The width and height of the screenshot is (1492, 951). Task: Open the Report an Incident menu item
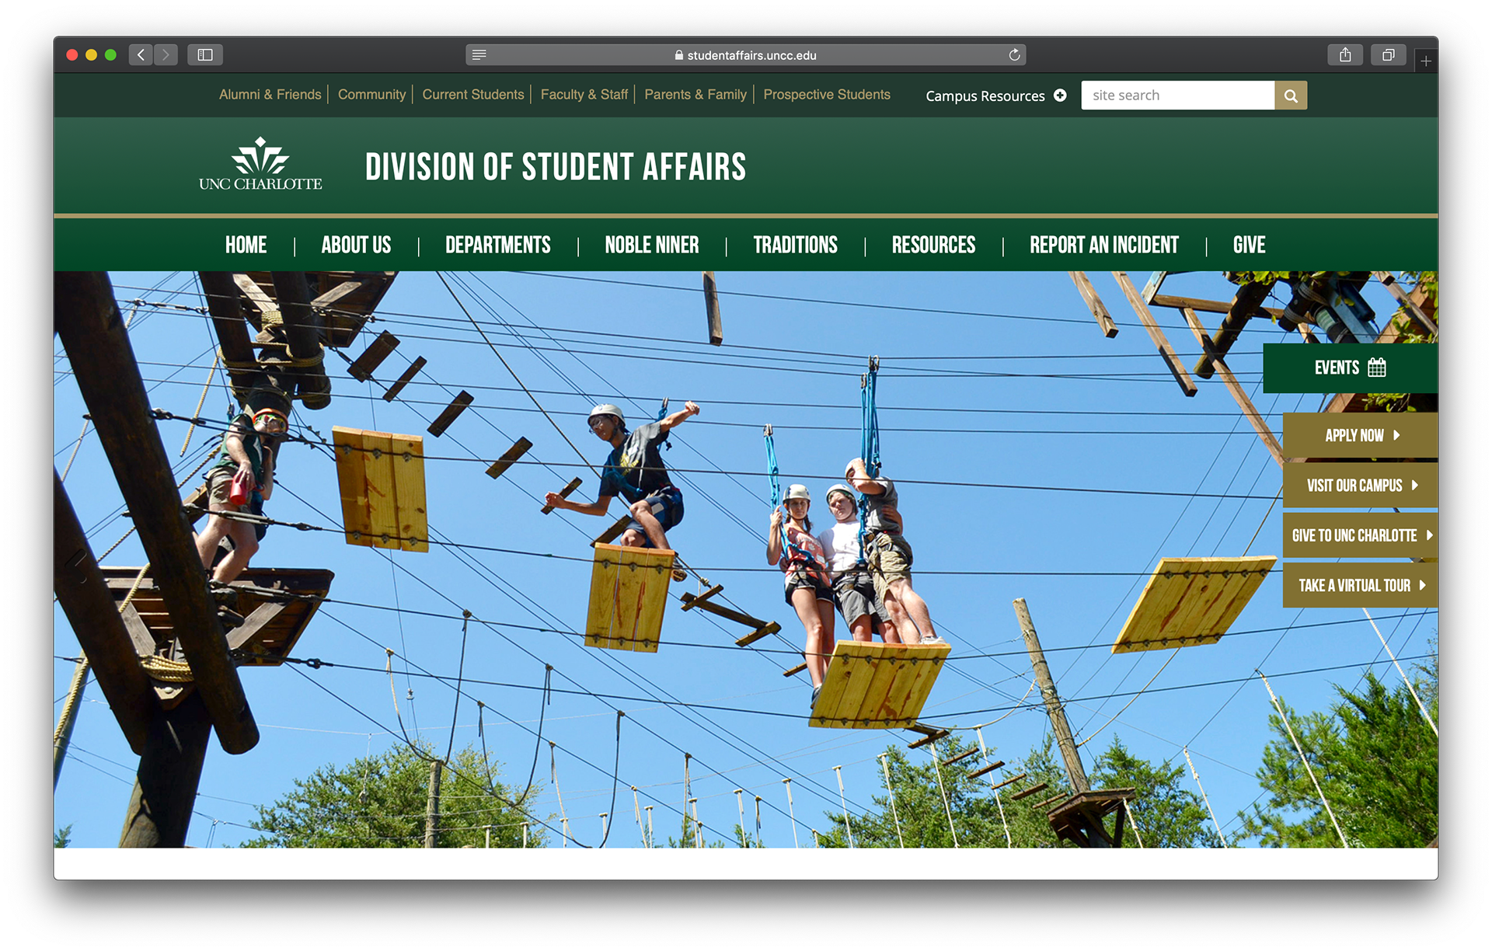(x=1103, y=246)
